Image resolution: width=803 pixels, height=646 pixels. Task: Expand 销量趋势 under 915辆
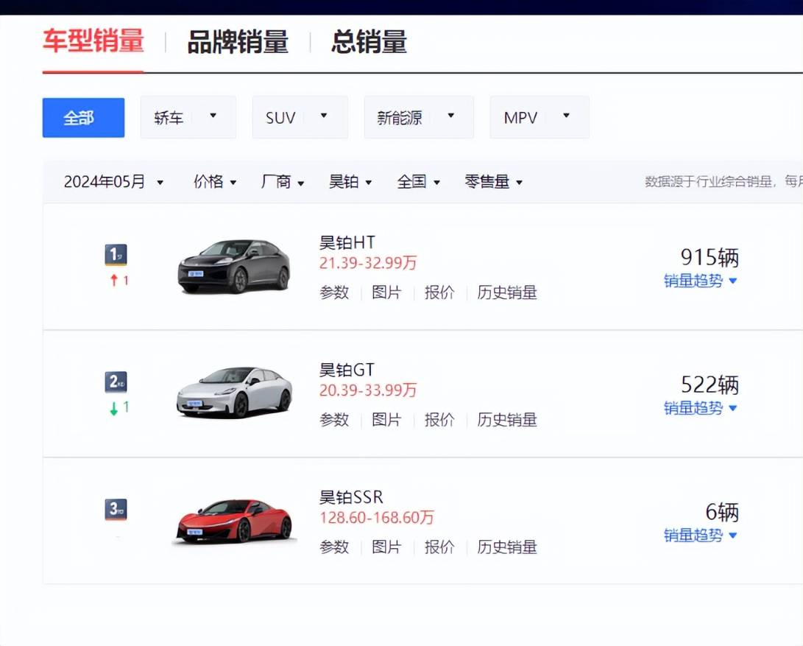(x=700, y=281)
